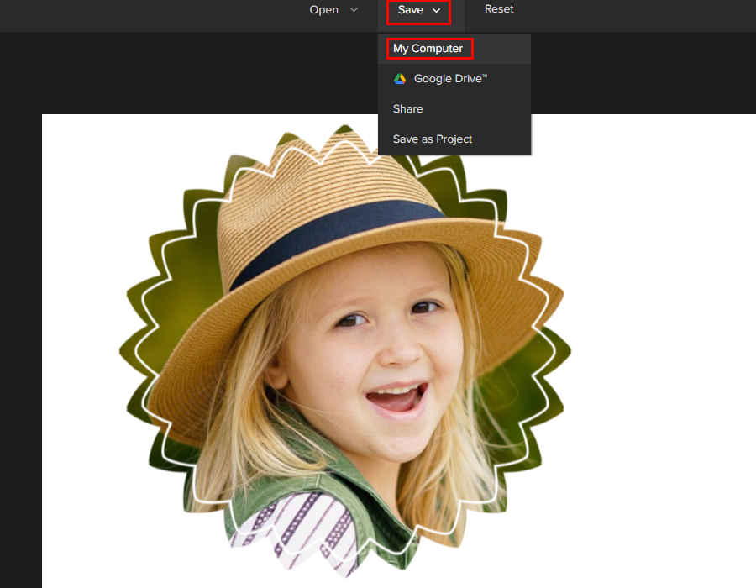Expand the Open menu chevron

coord(354,10)
